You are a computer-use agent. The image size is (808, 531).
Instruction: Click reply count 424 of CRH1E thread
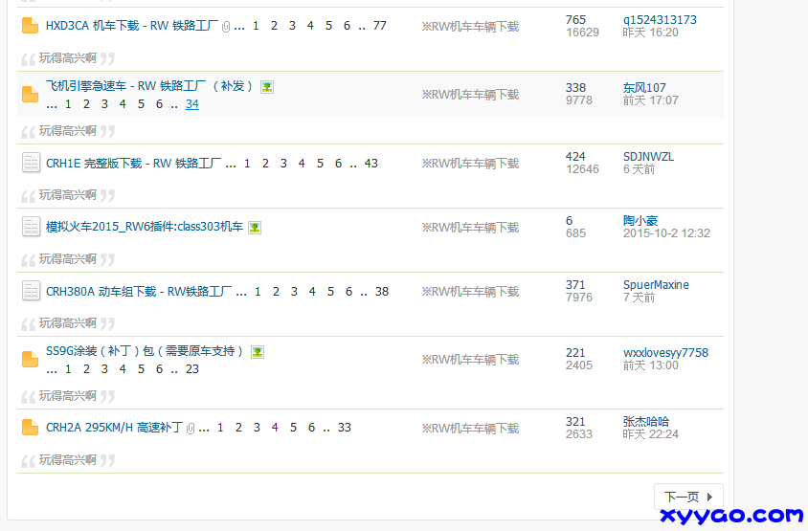point(575,157)
